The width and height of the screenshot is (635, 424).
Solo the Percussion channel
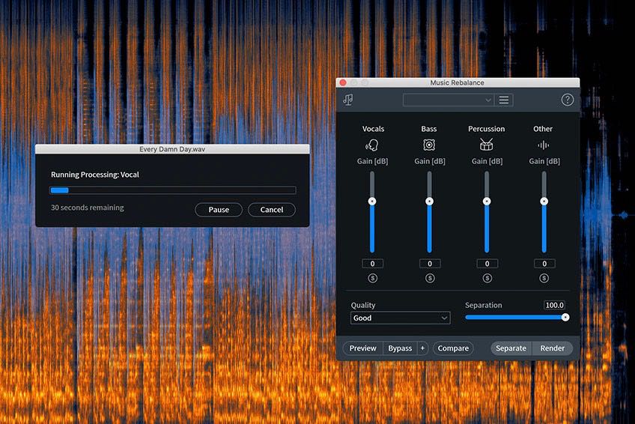click(x=487, y=278)
